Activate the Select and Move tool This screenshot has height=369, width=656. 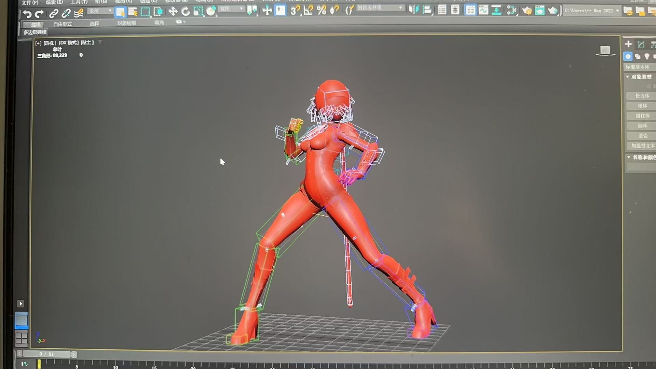point(173,12)
